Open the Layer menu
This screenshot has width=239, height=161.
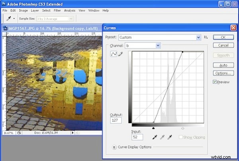point(35,10)
